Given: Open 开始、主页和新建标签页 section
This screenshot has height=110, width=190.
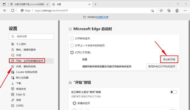Looking at the screenshot, I should (31, 61).
